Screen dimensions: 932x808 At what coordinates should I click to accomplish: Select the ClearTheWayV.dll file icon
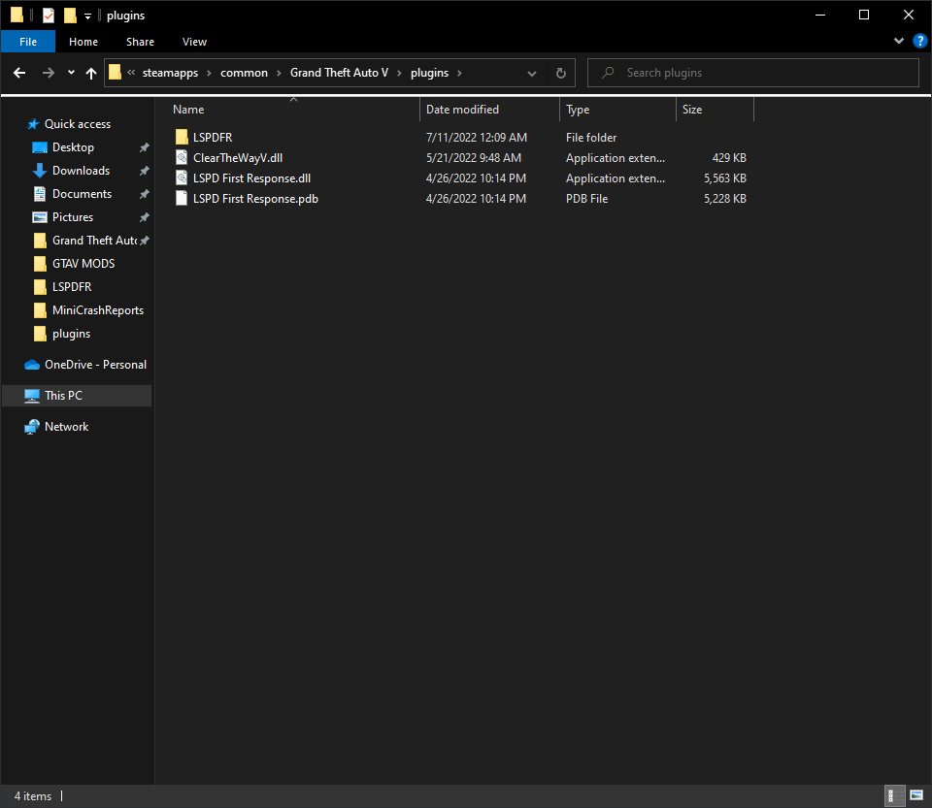182,158
